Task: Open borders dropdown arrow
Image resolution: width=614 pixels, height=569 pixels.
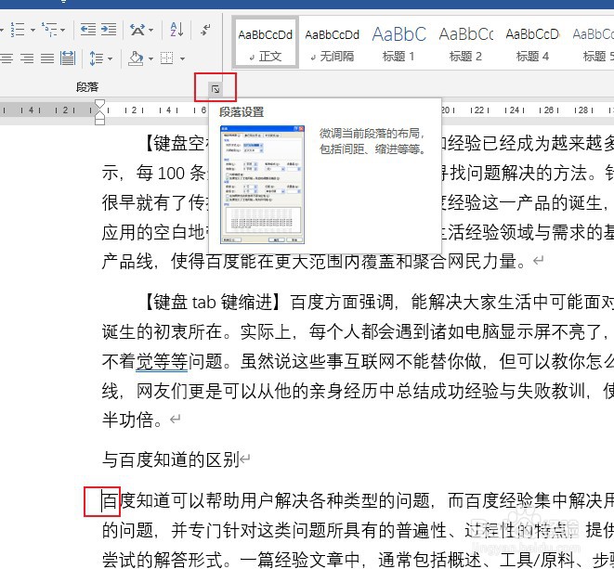Action: tap(182, 59)
